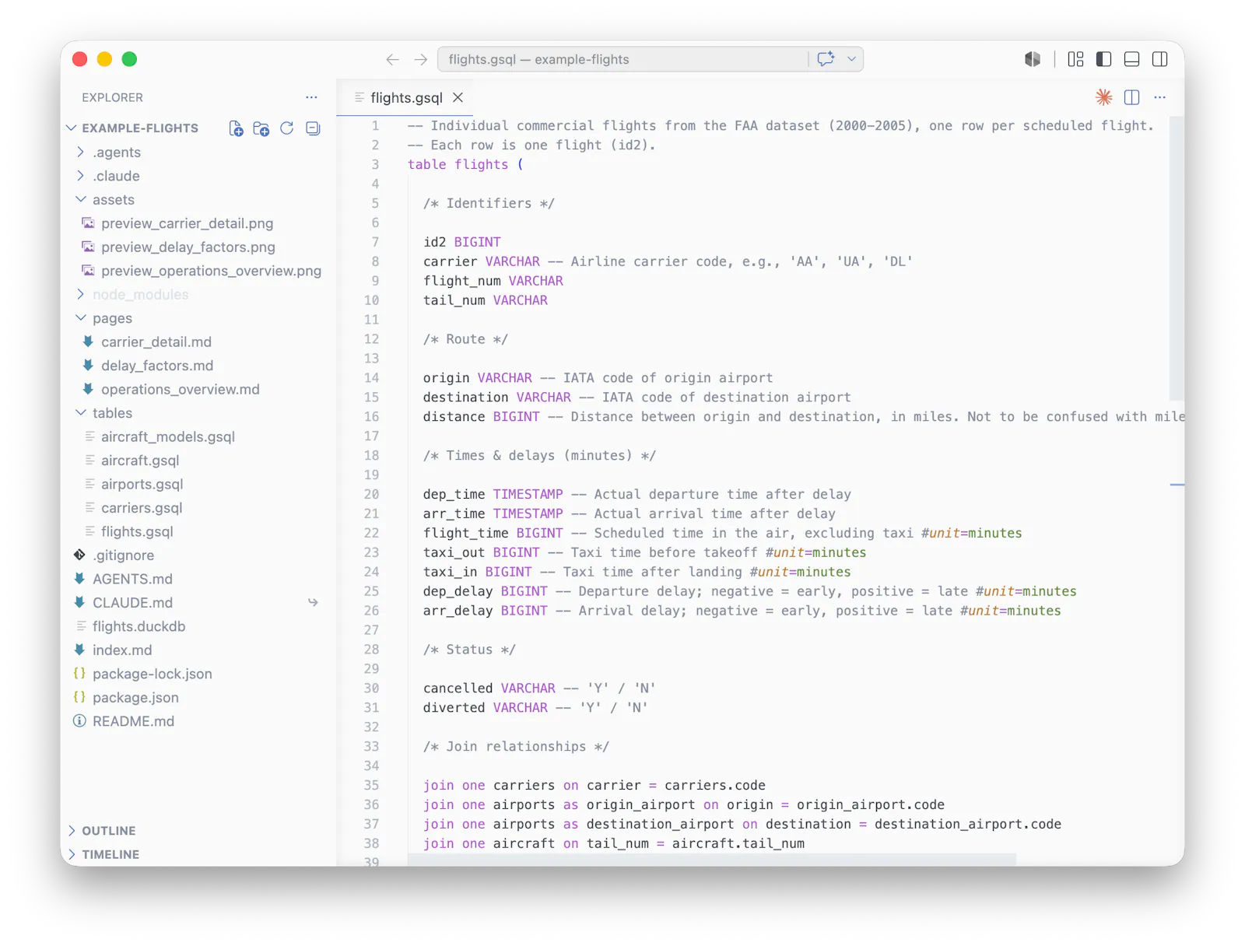Open Customize Layout icon
The width and height of the screenshot is (1245, 946).
1076,59
